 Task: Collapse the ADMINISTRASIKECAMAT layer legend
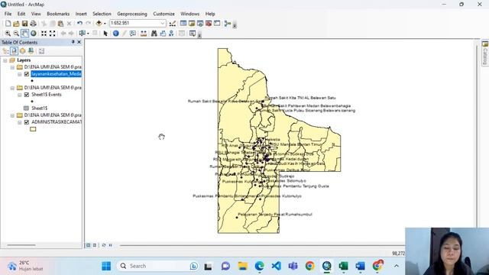click(20, 122)
